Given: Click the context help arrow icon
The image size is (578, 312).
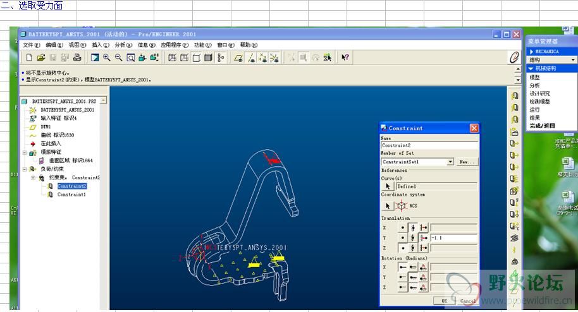Looking at the screenshot, I should [x=345, y=57].
